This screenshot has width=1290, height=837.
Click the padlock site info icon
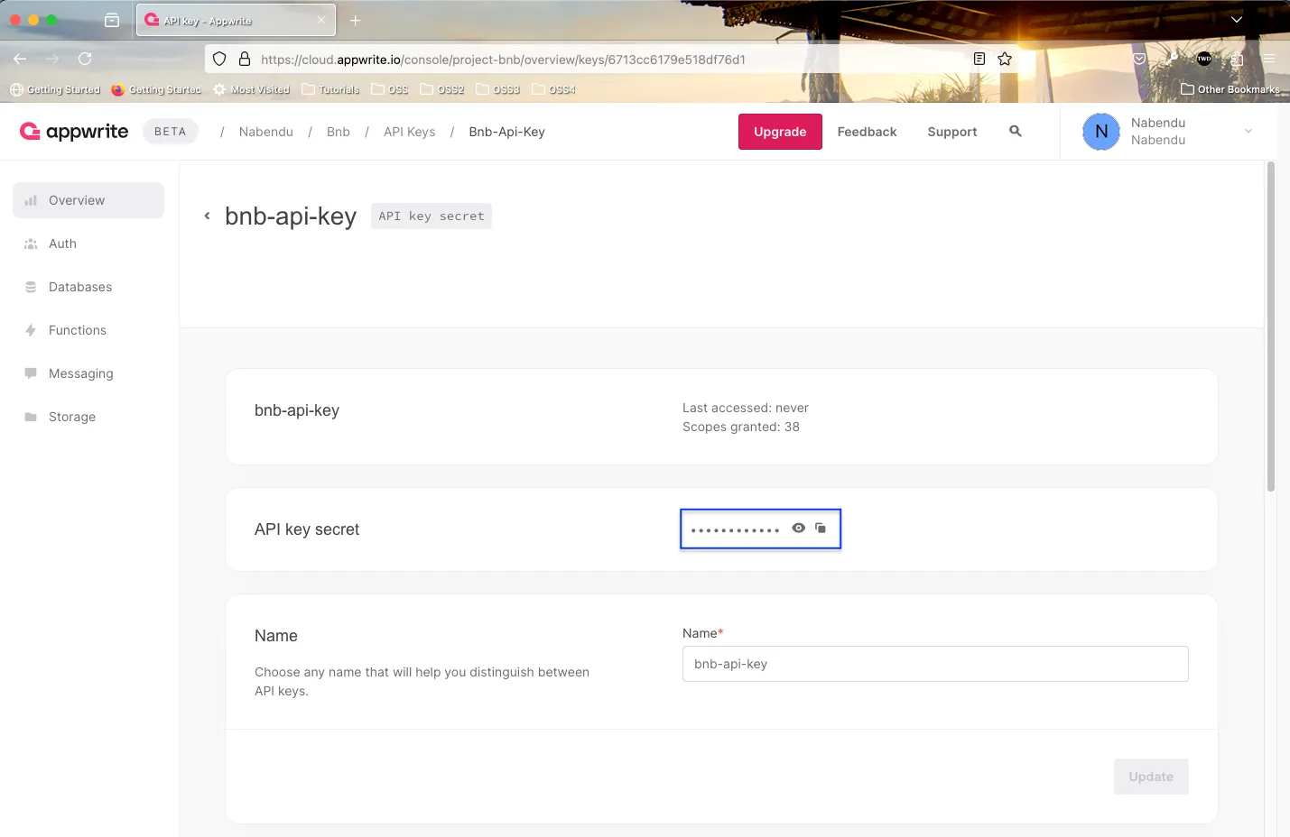coord(245,59)
